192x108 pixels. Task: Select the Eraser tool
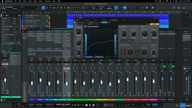[x=54, y=8]
